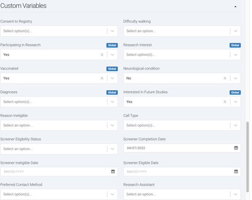
Task: Open the Call Type dropdown
Action: [235, 125]
